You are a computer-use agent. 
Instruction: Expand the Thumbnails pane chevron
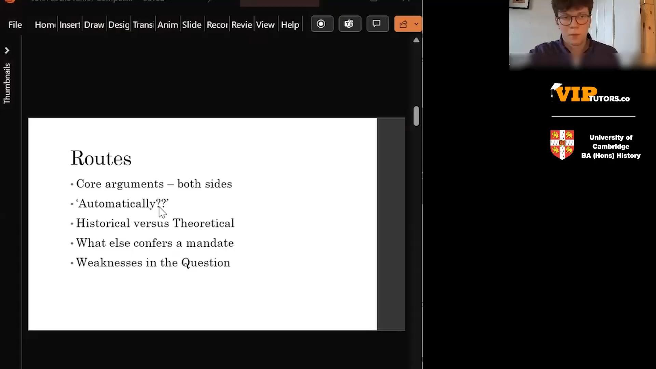pos(7,51)
